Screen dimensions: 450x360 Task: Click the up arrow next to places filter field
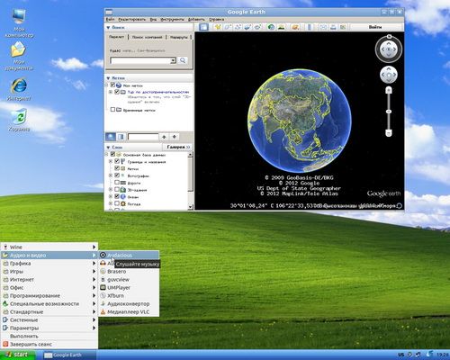(164, 137)
